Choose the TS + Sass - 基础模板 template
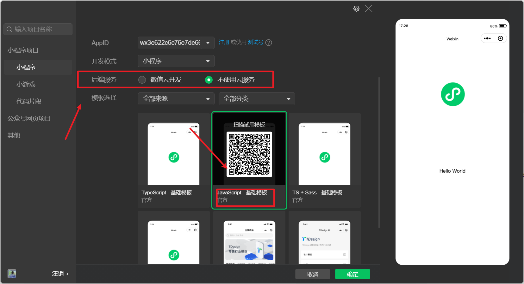524x284 pixels. [325, 160]
